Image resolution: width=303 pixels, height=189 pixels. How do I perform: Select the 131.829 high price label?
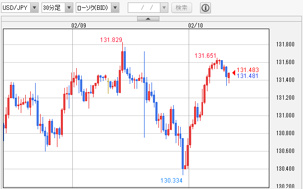pos(111,40)
